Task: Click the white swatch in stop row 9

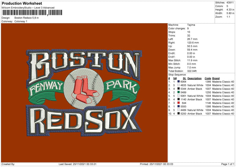Action: 179,110
